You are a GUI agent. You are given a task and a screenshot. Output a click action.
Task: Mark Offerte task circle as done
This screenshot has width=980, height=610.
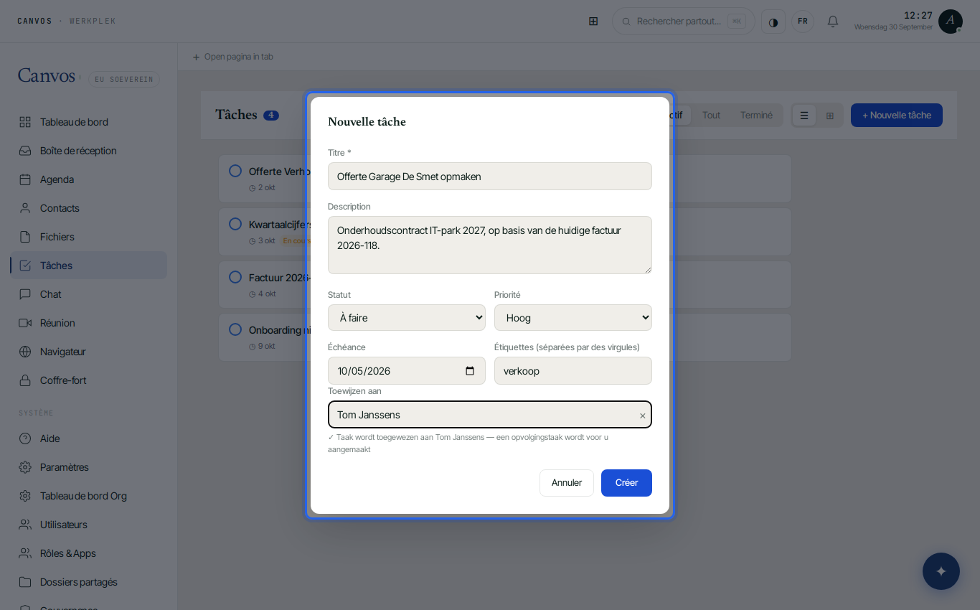point(235,171)
